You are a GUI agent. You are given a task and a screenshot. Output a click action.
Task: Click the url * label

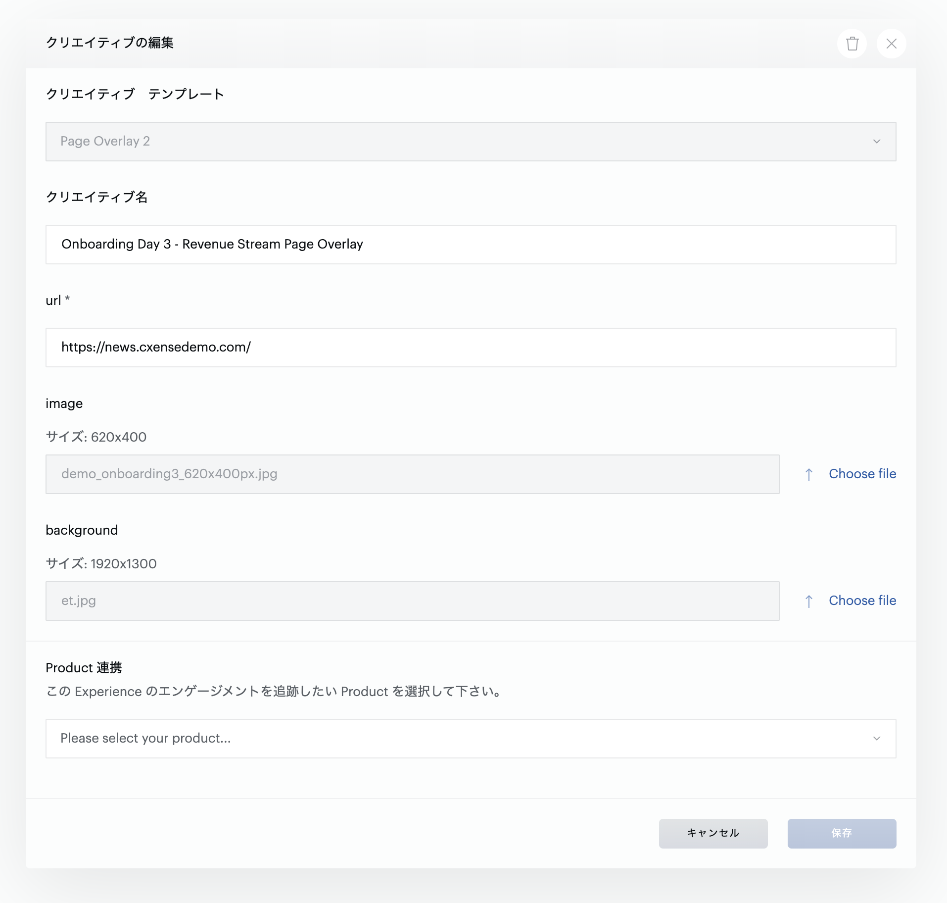(x=57, y=301)
